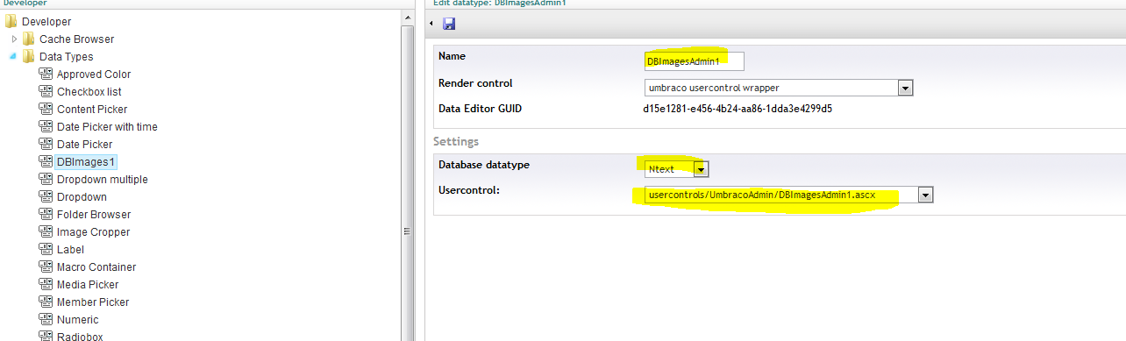
Task: Open the Numeric data type
Action: click(78, 319)
